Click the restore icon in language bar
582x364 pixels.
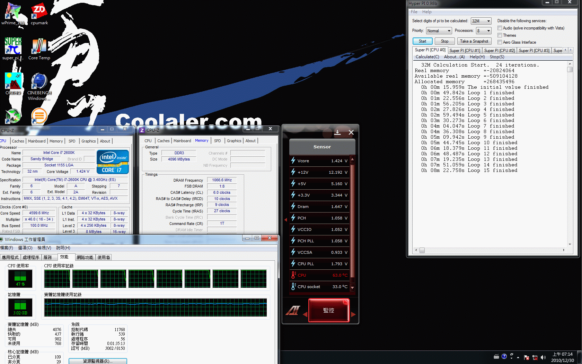point(512,354)
